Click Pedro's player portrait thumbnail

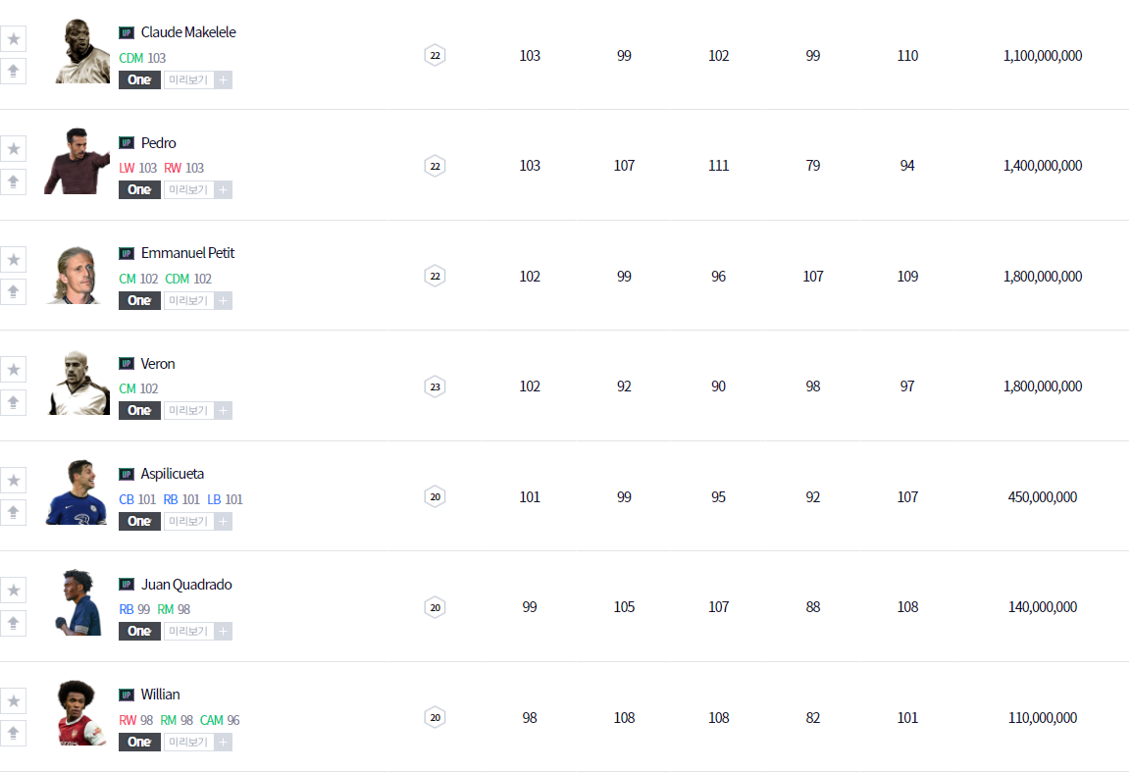point(77,162)
